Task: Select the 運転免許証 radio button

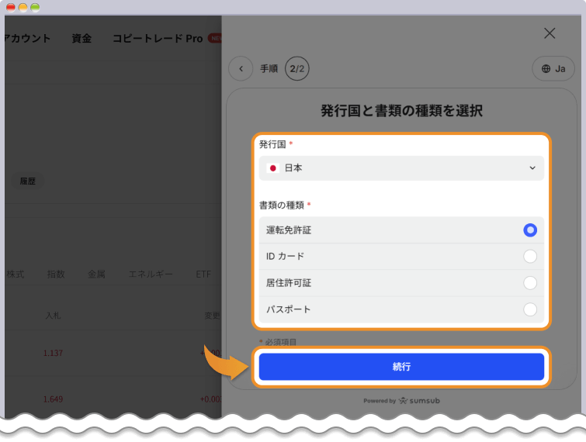Action: click(530, 230)
